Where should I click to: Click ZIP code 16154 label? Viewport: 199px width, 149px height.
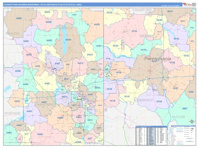pos(115,46)
